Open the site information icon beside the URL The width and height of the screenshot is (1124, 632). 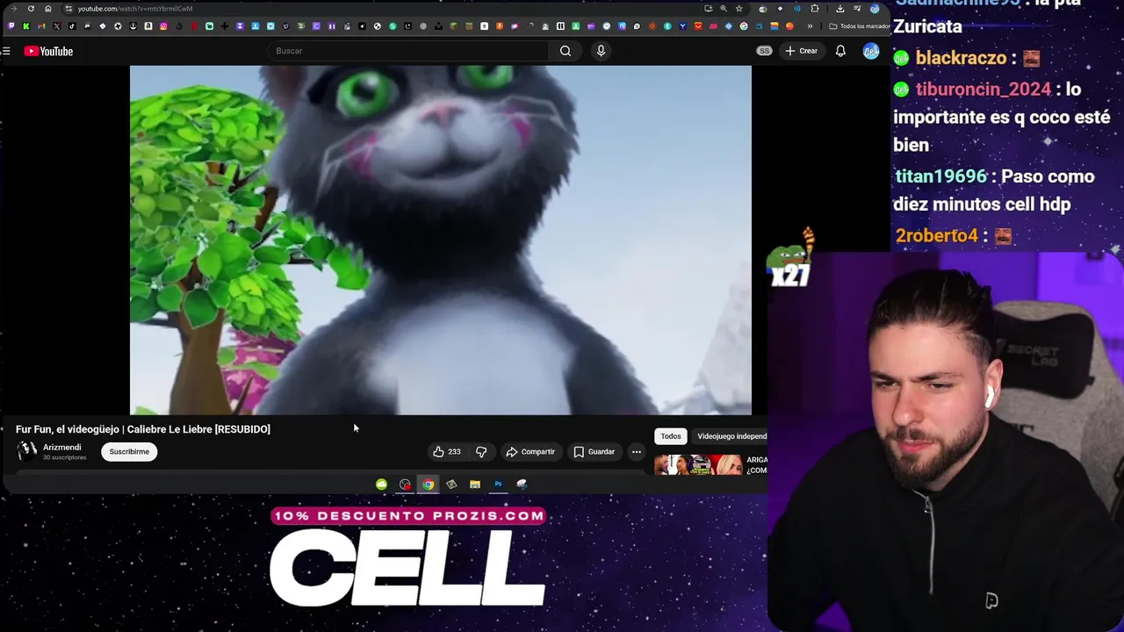point(68,9)
